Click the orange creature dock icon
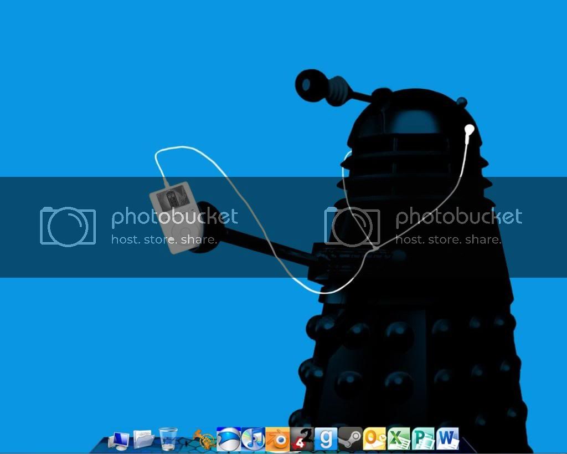567x454 pixels. pos(203,439)
